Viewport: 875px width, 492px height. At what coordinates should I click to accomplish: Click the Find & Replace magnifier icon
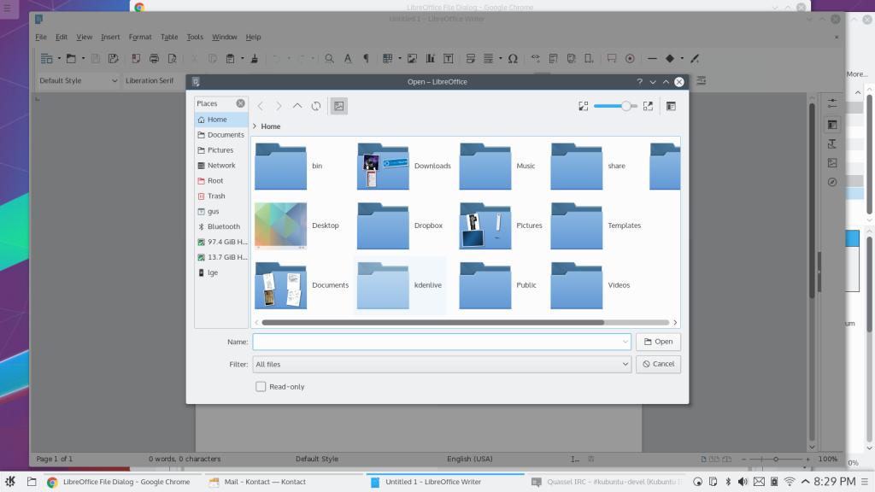pyautogui.click(x=329, y=59)
